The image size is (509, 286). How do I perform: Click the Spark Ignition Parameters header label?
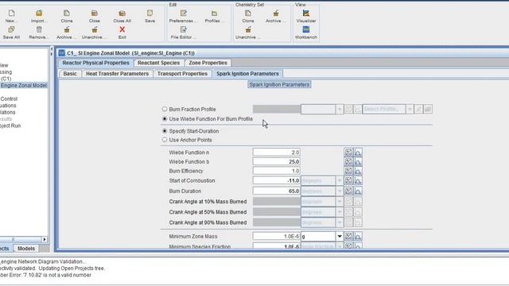[x=279, y=85]
